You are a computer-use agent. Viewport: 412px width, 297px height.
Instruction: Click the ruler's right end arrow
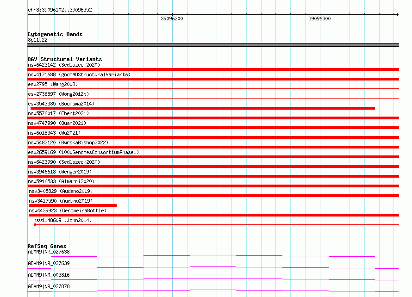(397, 15)
